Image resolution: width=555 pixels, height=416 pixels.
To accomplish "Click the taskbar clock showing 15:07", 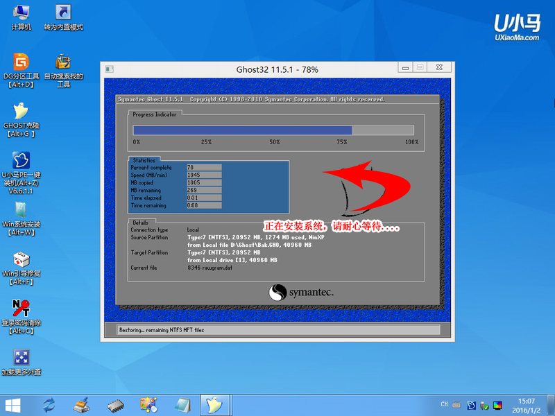I will 526,404.
